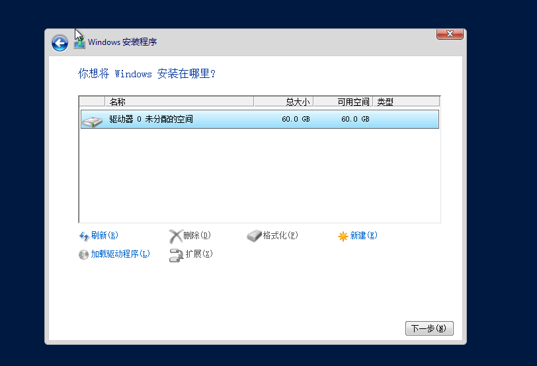Viewport: 537px width, 366px height.
Task: Close the Windows Setup dialog
Action: click(x=450, y=34)
